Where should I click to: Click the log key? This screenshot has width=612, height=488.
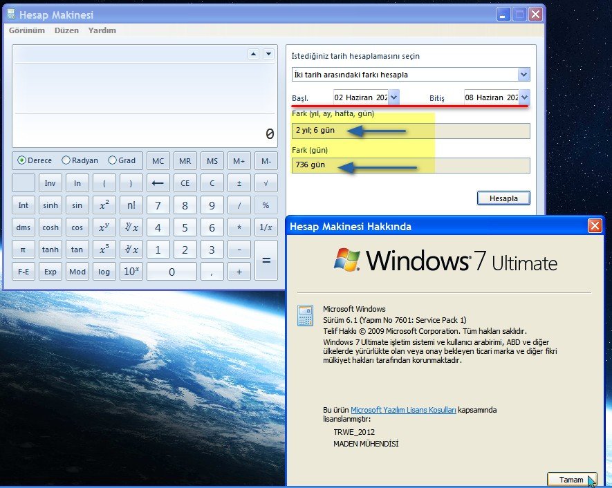tap(104, 272)
